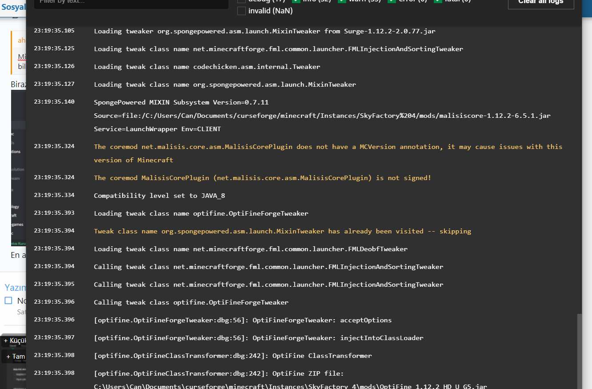The height and width of the screenshot is (389, 592).
Task: Select log line 'Loading tweak class name org.spongepowered.asm.launch.MixinTweaker'
Action: click(x=225, y=84)
